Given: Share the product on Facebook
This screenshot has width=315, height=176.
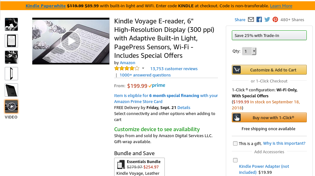Looking at the screenshot, I should coord(259,20).
